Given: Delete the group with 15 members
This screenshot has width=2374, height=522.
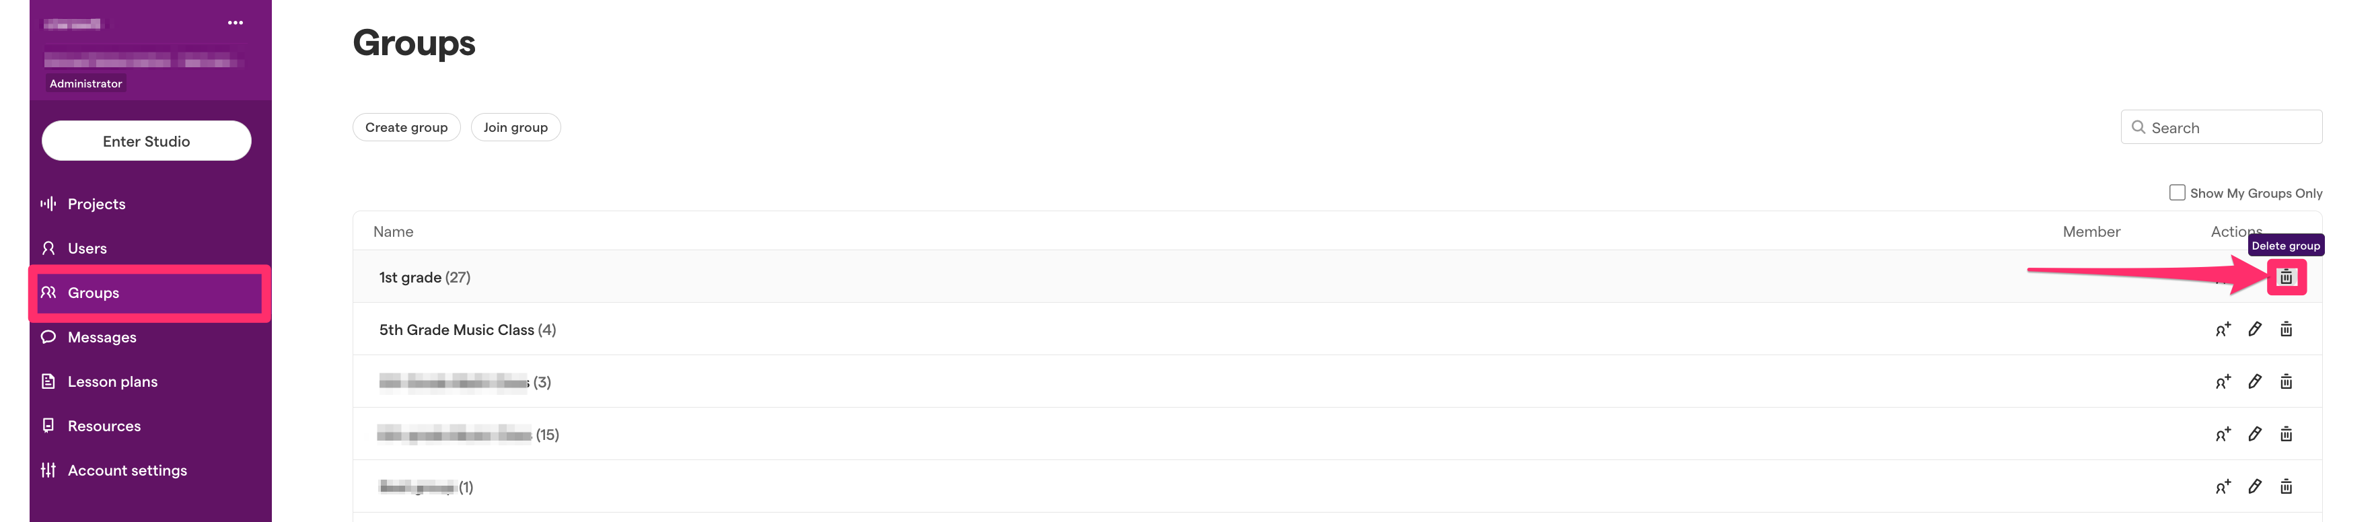Looking at the screenshot, I should (2287, 435).
